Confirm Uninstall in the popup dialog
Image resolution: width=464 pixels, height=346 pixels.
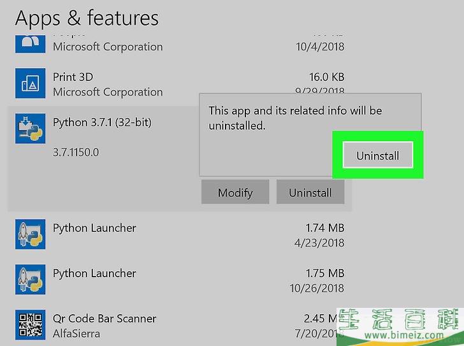pos(377,155)
